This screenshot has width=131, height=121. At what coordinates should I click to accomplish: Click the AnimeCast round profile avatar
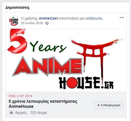coord(14,21)
